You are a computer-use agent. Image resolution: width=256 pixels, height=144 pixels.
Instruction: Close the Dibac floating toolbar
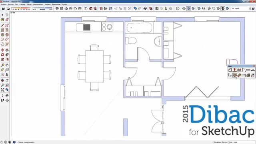(x=254, y=66)
